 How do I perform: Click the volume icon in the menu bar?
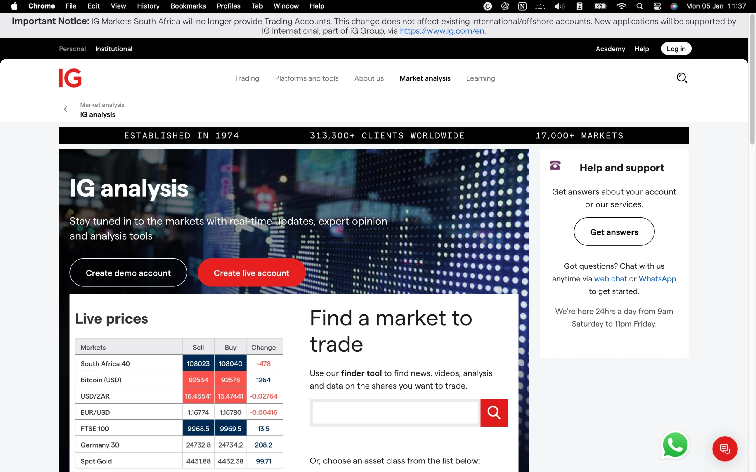[559, 6]
